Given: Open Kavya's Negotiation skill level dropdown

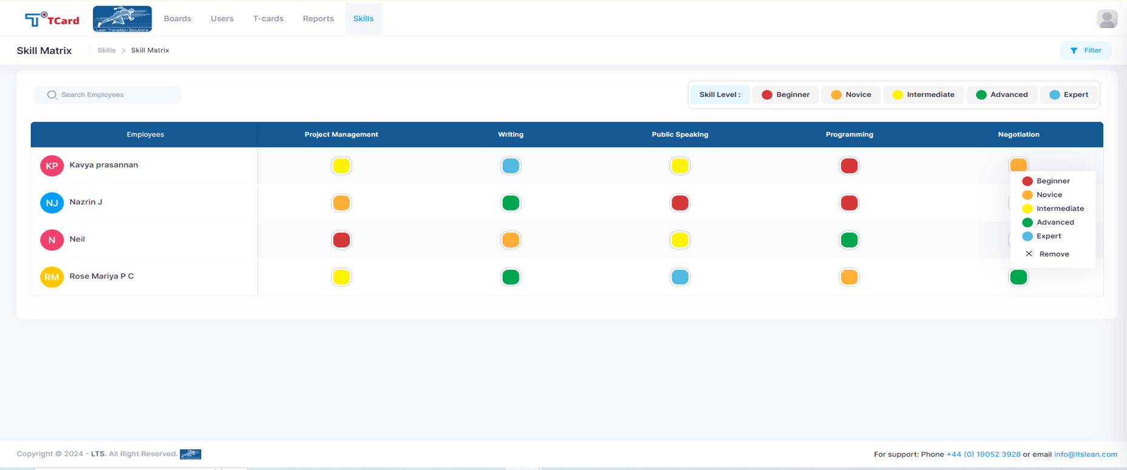Looking at the screenshot, I should click(1018, 164).
